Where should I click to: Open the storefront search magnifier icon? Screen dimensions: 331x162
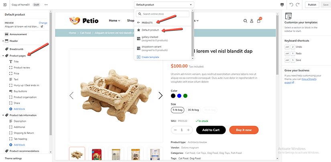coord(245,20)
